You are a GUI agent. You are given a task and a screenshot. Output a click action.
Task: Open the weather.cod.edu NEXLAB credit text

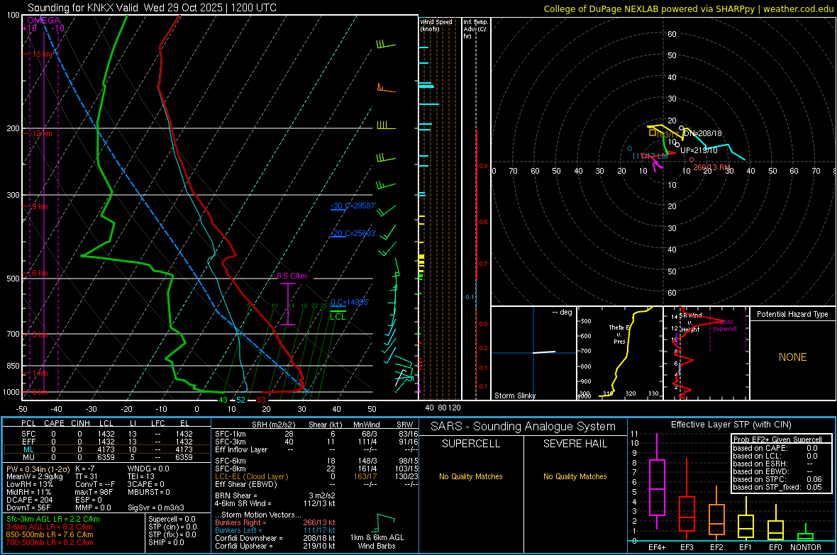[689, 9]
